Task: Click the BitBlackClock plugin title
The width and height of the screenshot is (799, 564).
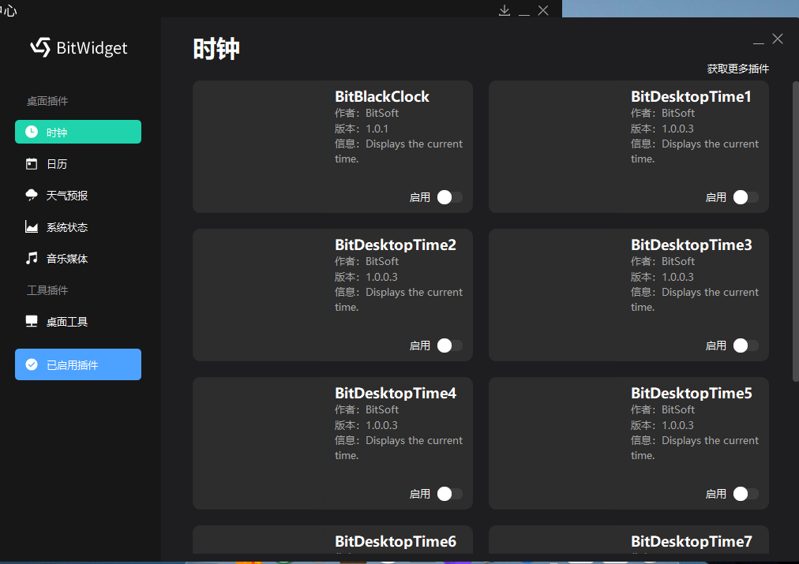Action: tap(382, 97)
